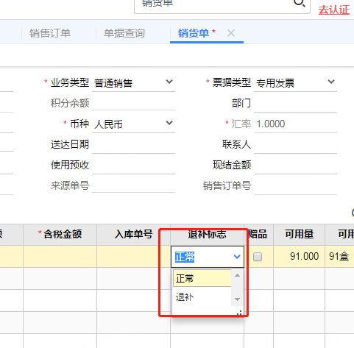Click the dropdown list scroll-up arrow
Image resolution: width=354 pixels, height=348 pixels.
pyautogui.click(x=237, y=275)
